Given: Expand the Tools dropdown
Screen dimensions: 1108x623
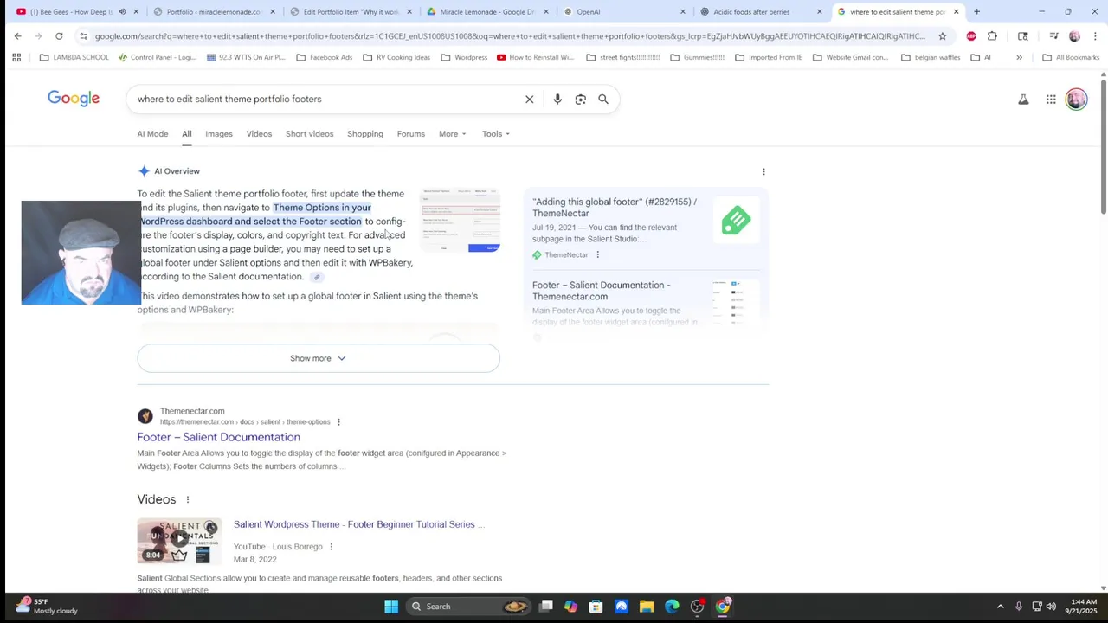Looking at the screenshot, I should (496, 134).
